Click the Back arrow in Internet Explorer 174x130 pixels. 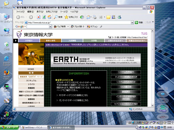tap(18, 17)
